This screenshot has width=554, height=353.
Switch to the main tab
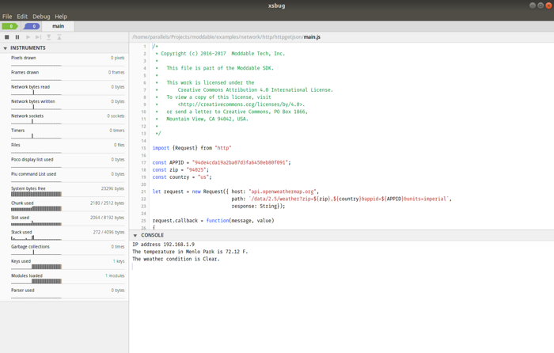59,26
